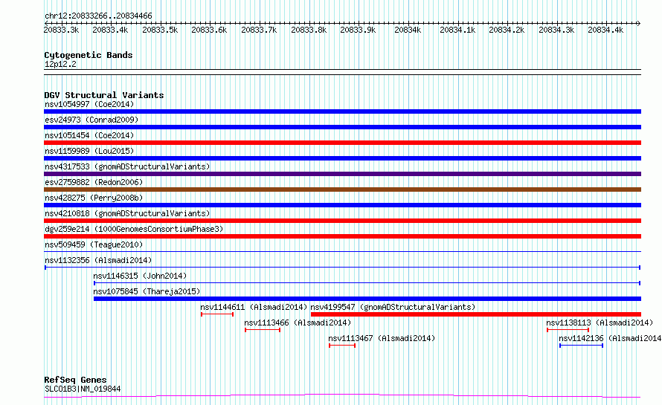Open the nsv509459 (Teague2010) label

click(x=94, y=244)
